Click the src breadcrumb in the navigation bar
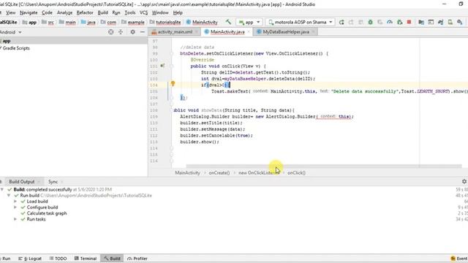The image size is (468, 263). click(x=48, y=22)
